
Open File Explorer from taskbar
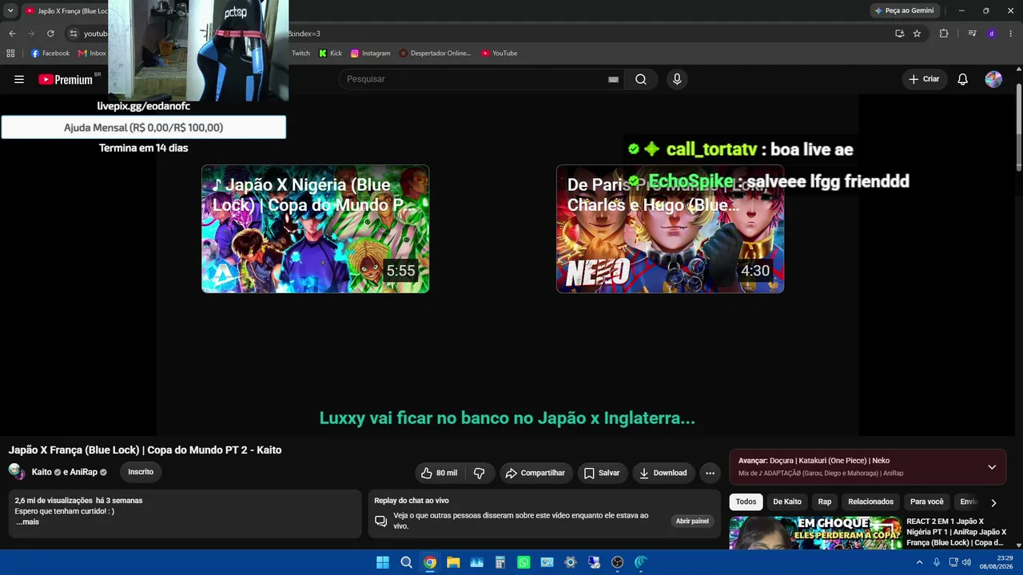pyautogui.click(x=453, y=562)
